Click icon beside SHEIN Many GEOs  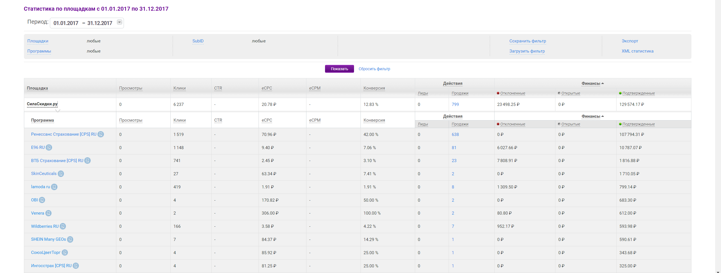point(70,239)
